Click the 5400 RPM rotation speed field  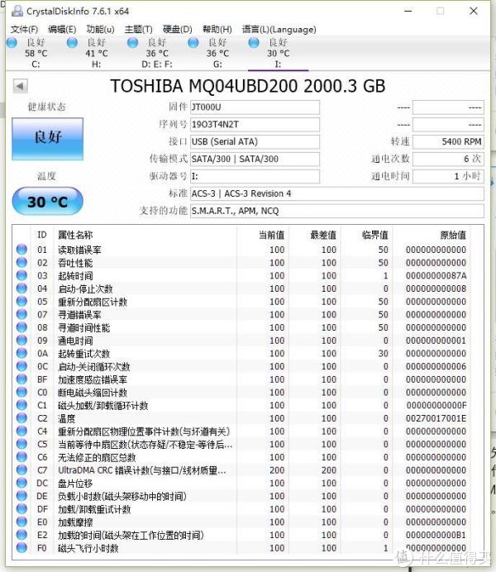[x=448, y=141]
